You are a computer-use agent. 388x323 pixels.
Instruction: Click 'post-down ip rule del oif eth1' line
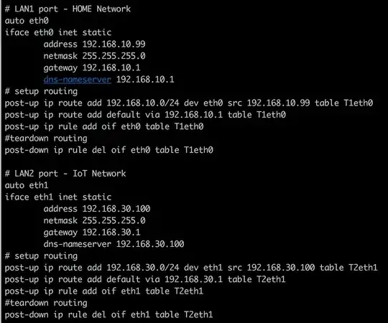pyautogui.click(x=109, y=314)
